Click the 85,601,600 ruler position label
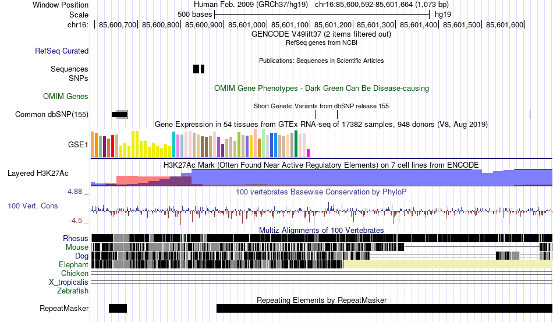 (505, 24)
